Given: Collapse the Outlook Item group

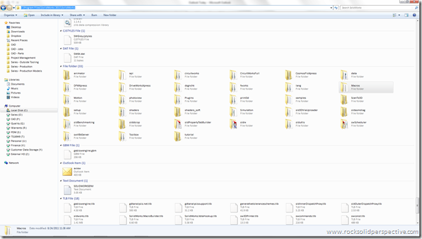Looking at the screenshot, I should pyautogui.click(x=61, y=163).
